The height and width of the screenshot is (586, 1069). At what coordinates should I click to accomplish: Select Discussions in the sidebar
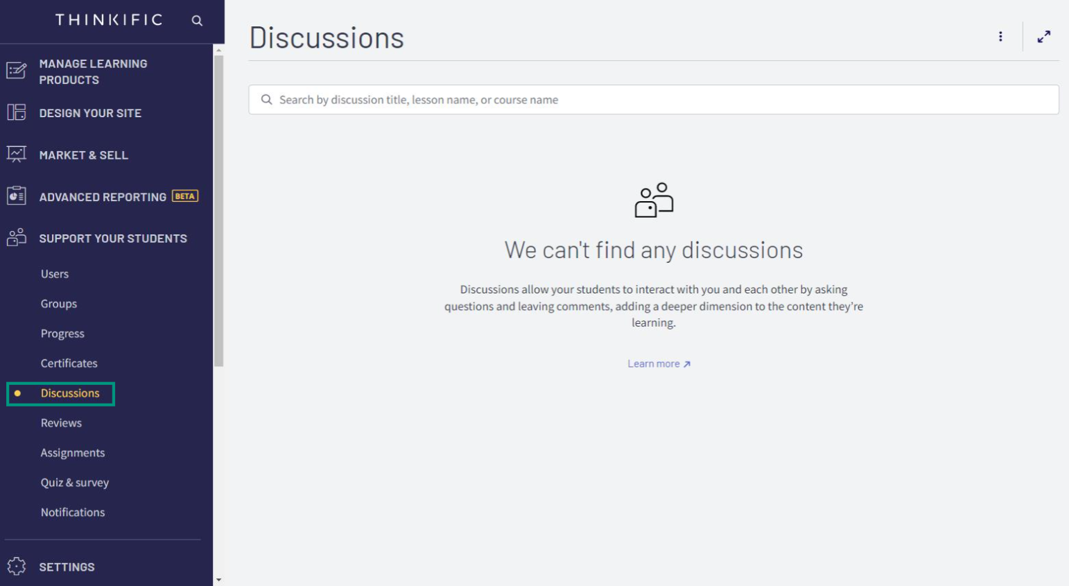pos(70,393)
